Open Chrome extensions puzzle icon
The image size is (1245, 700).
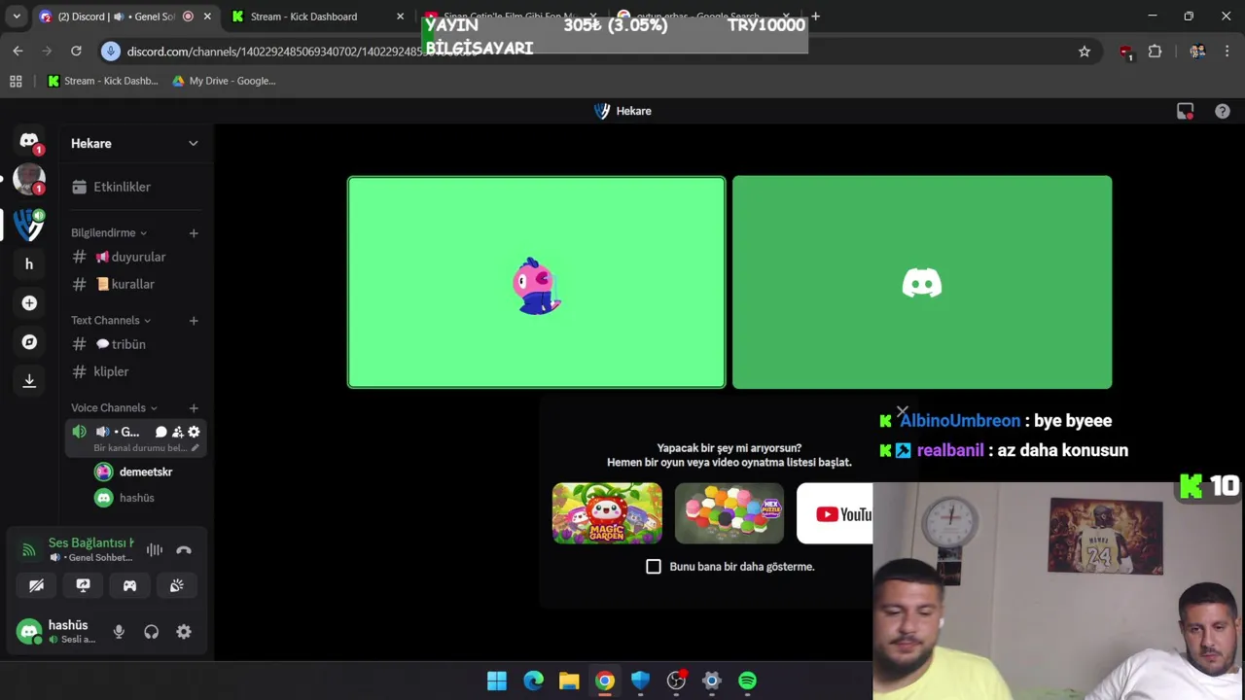1155,52
